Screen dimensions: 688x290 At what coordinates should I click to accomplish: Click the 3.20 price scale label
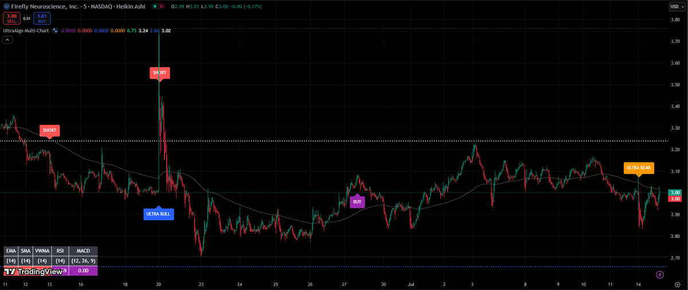(675, 149)
